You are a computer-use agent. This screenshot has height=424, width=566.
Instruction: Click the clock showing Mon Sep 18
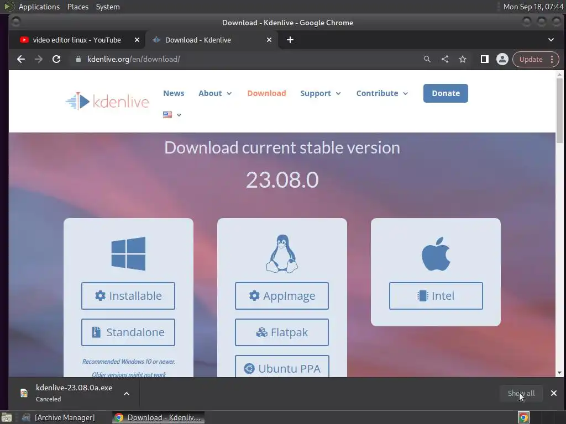point(533,7)
